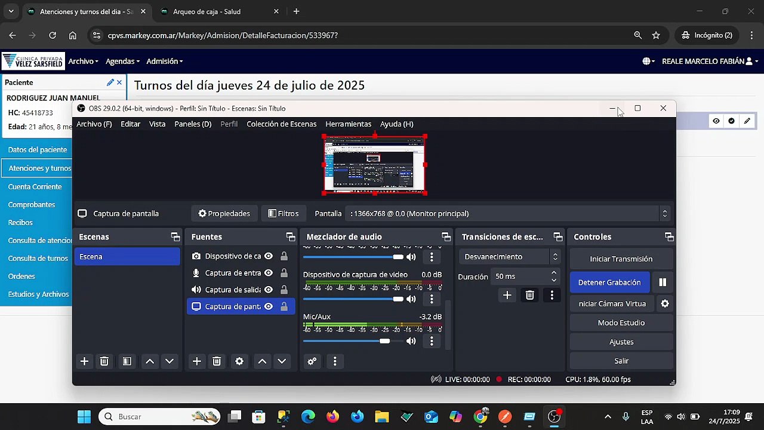Adjust Dispositivo de captura de video volume slider
This screenshot has height=430, width=764.
point(352,299)
